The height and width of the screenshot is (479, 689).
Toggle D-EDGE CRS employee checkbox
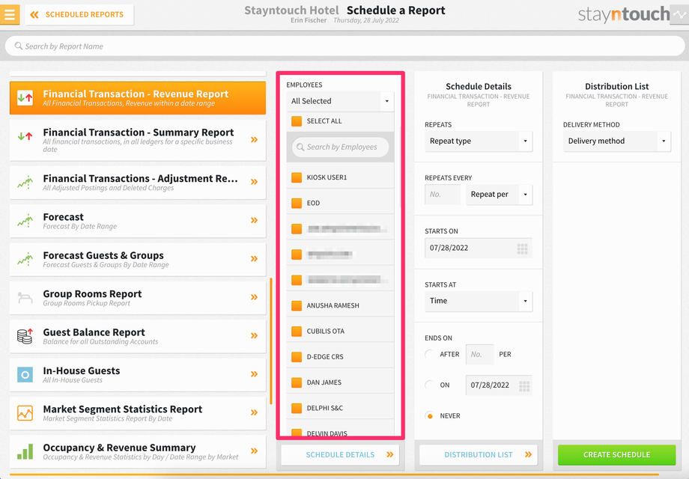coord(297,357)
